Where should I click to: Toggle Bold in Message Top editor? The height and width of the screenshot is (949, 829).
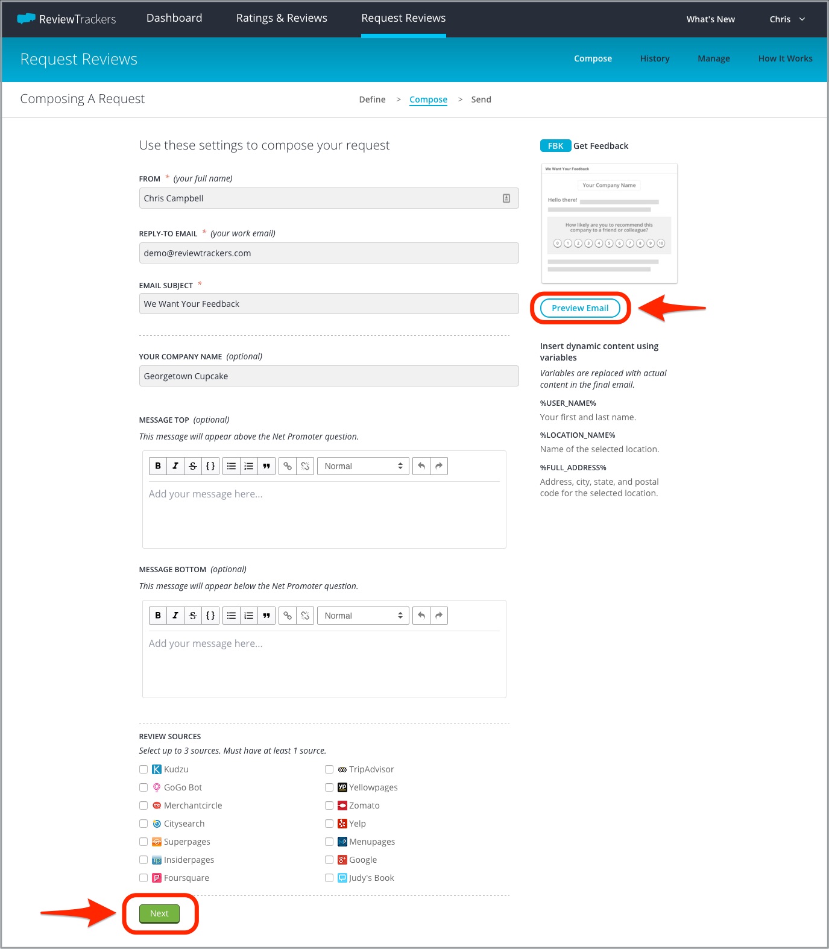(158, 466)
